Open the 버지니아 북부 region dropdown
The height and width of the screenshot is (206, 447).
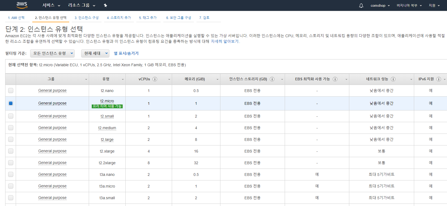[x=409, y=5]
